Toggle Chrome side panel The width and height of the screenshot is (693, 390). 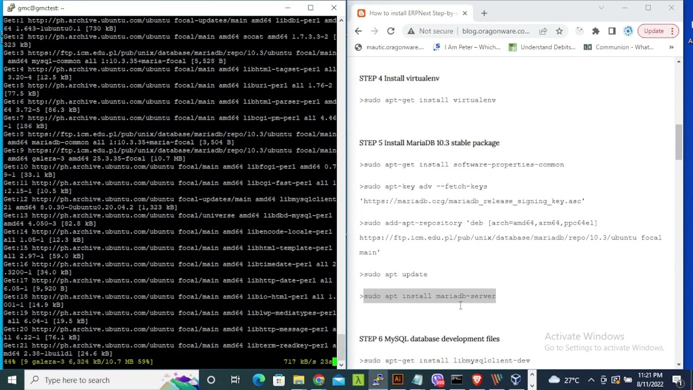click(612, 31)
